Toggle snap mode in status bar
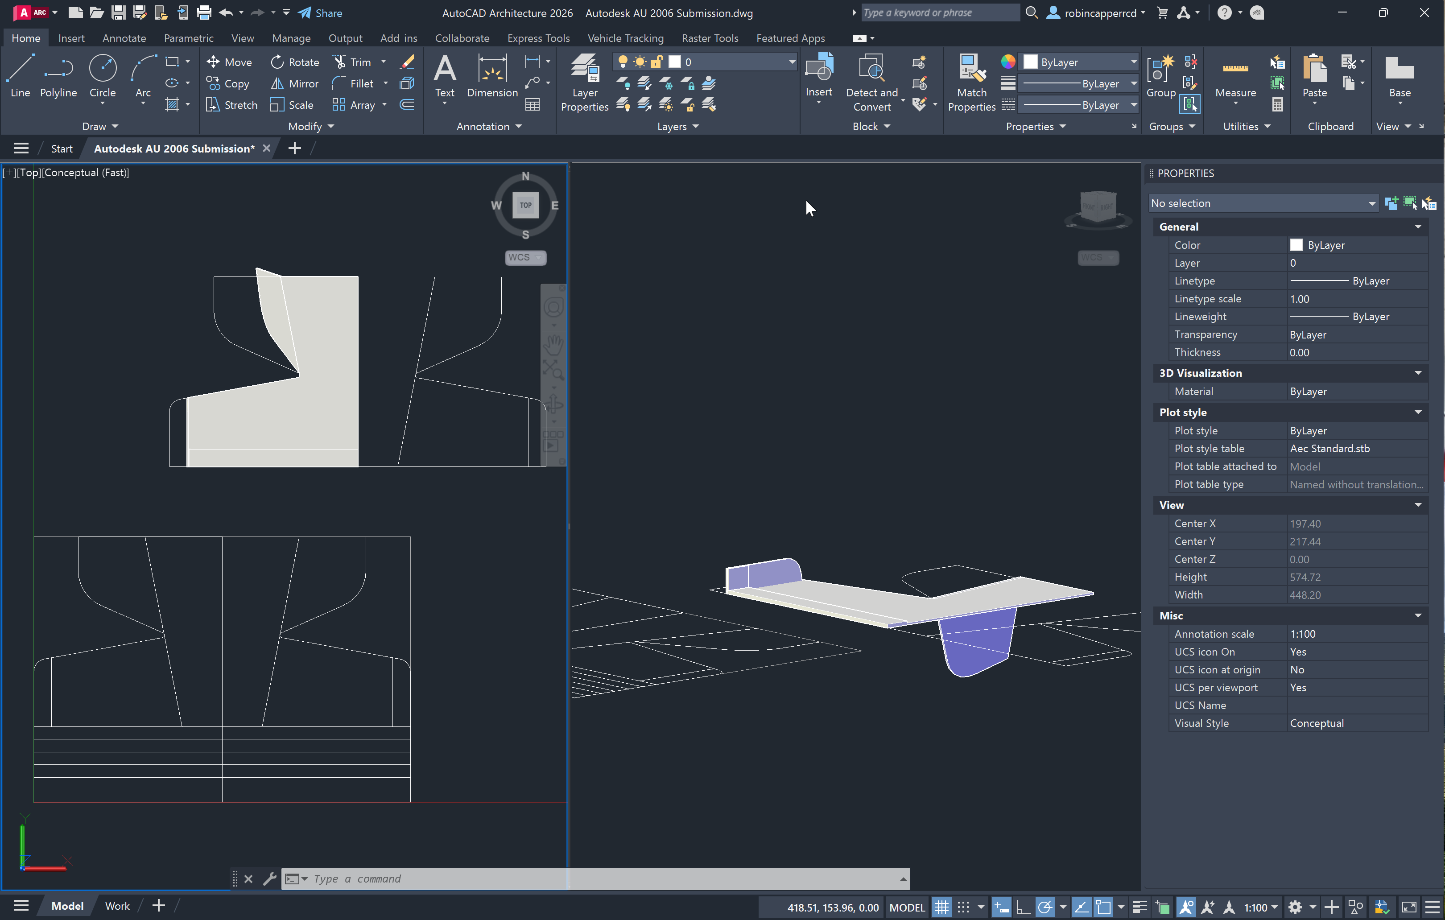This screenshot has width=1445, height=920. pos(963,907)
